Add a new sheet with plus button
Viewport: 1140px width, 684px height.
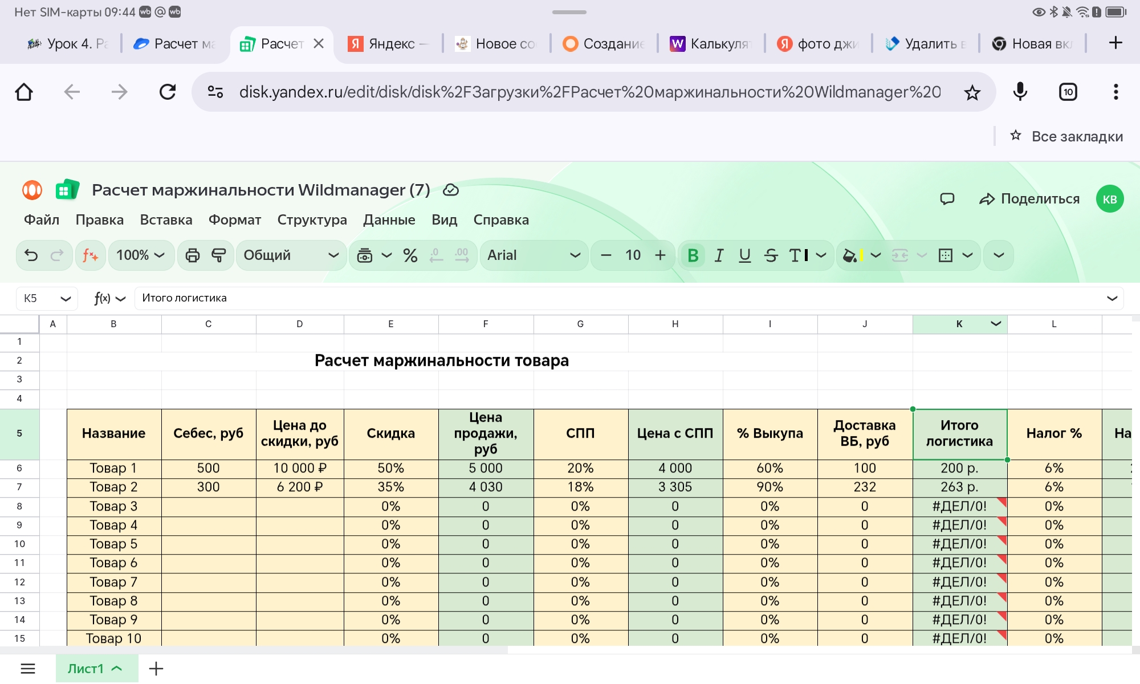[x=156, y=669]
